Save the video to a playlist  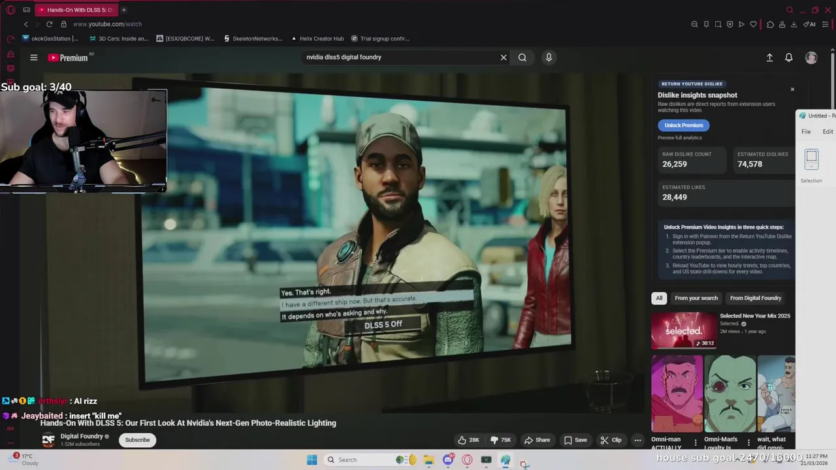[x=575, y=440]
